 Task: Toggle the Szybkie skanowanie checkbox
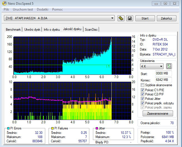[142, 85]
